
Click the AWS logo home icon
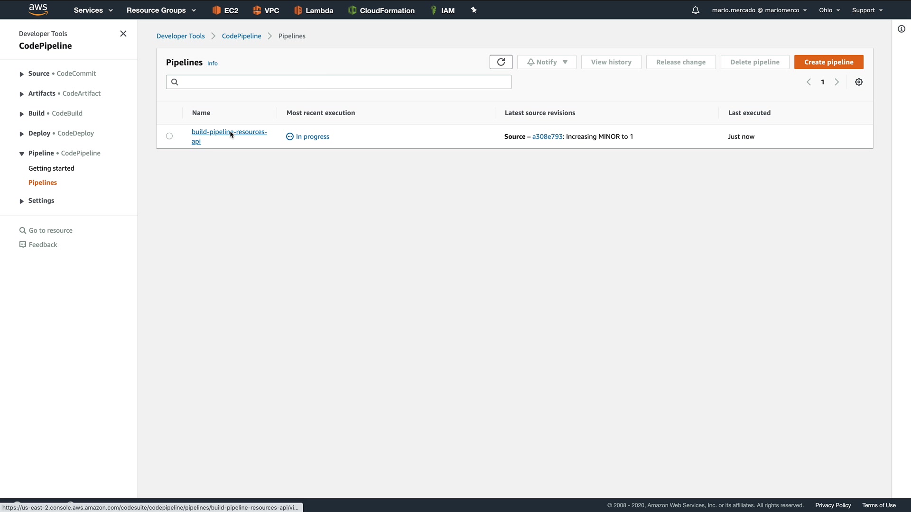click(38, 9)
